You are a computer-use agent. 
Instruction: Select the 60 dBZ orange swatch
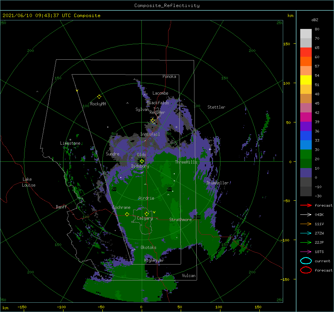point(306,61)
